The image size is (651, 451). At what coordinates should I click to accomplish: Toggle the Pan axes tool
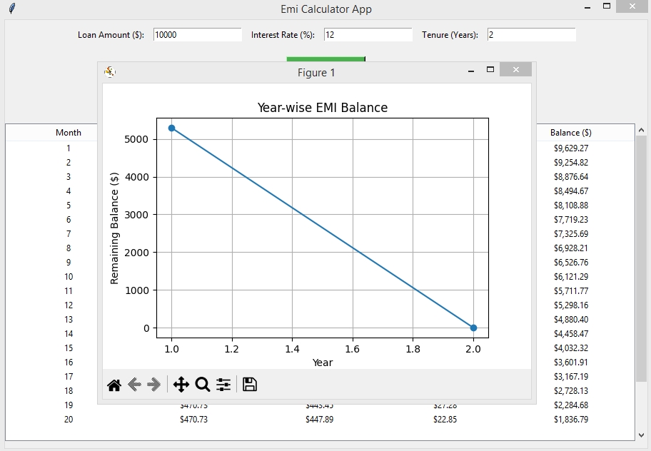point(181,385)
